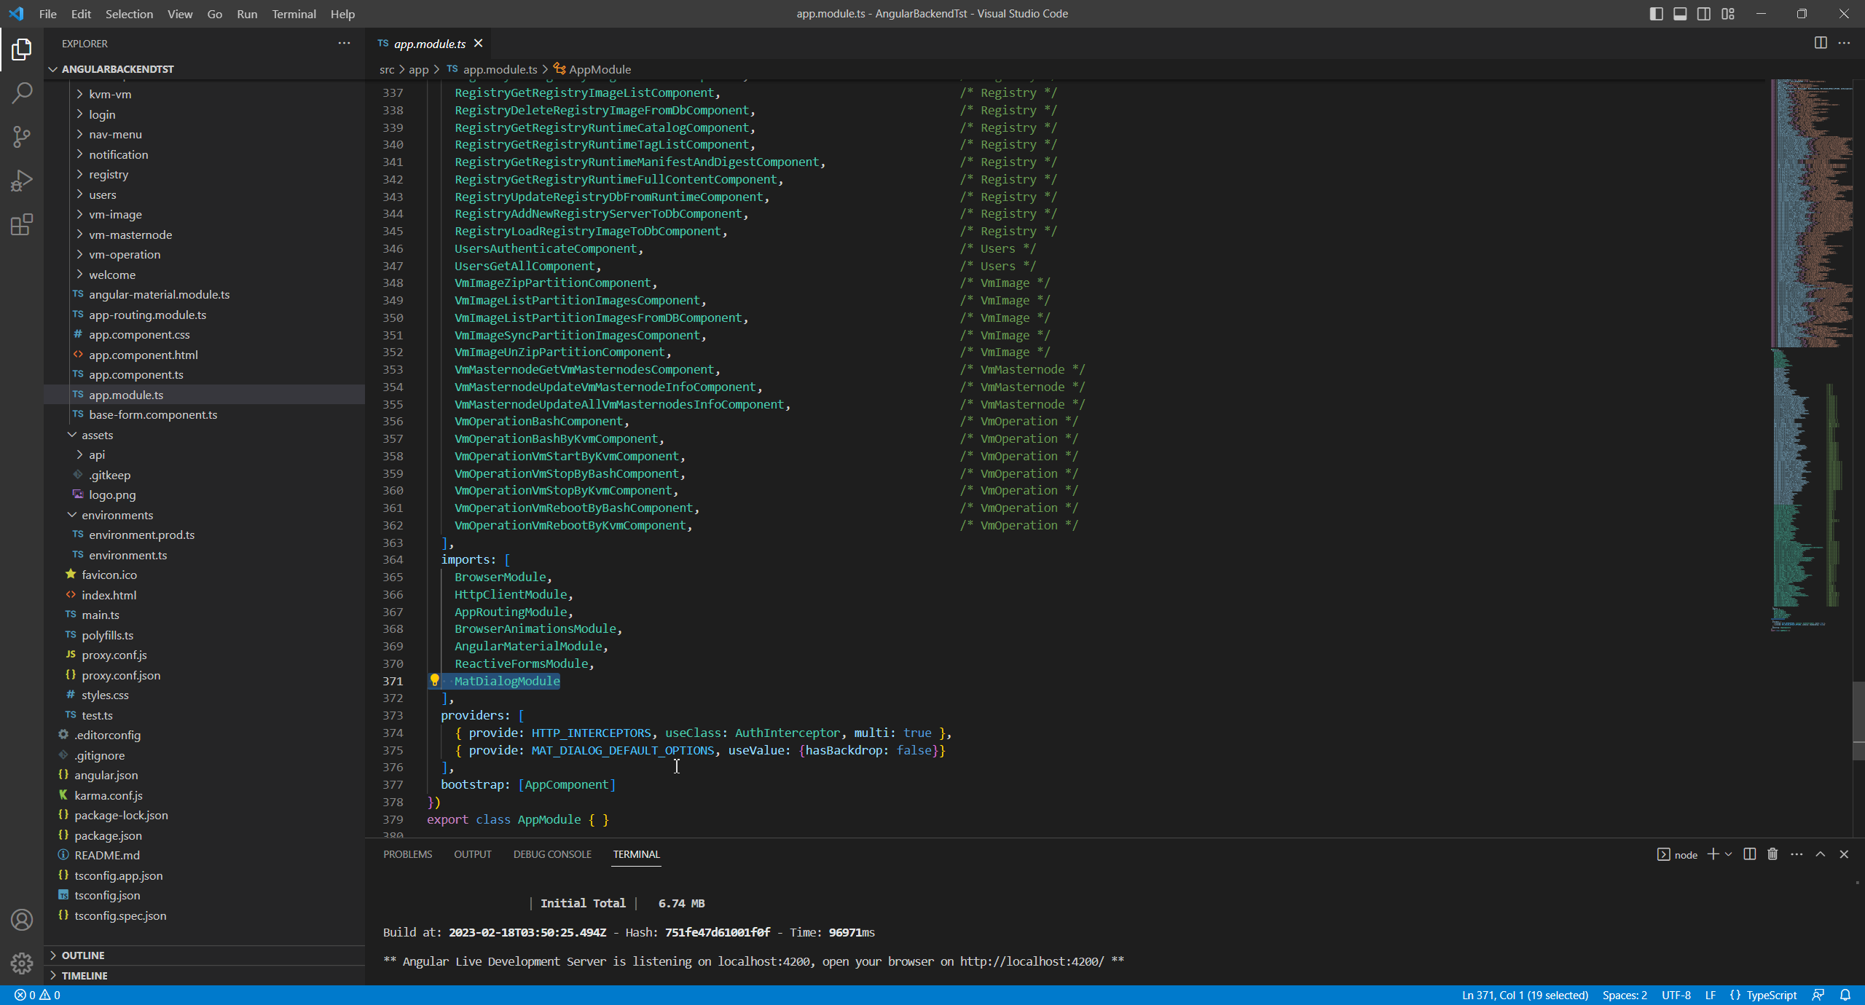Click the lightbulb code action icon

(434, 680)
